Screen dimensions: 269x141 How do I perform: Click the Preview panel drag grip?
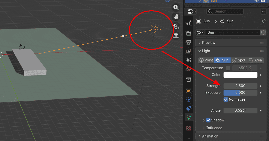[262, 43]
